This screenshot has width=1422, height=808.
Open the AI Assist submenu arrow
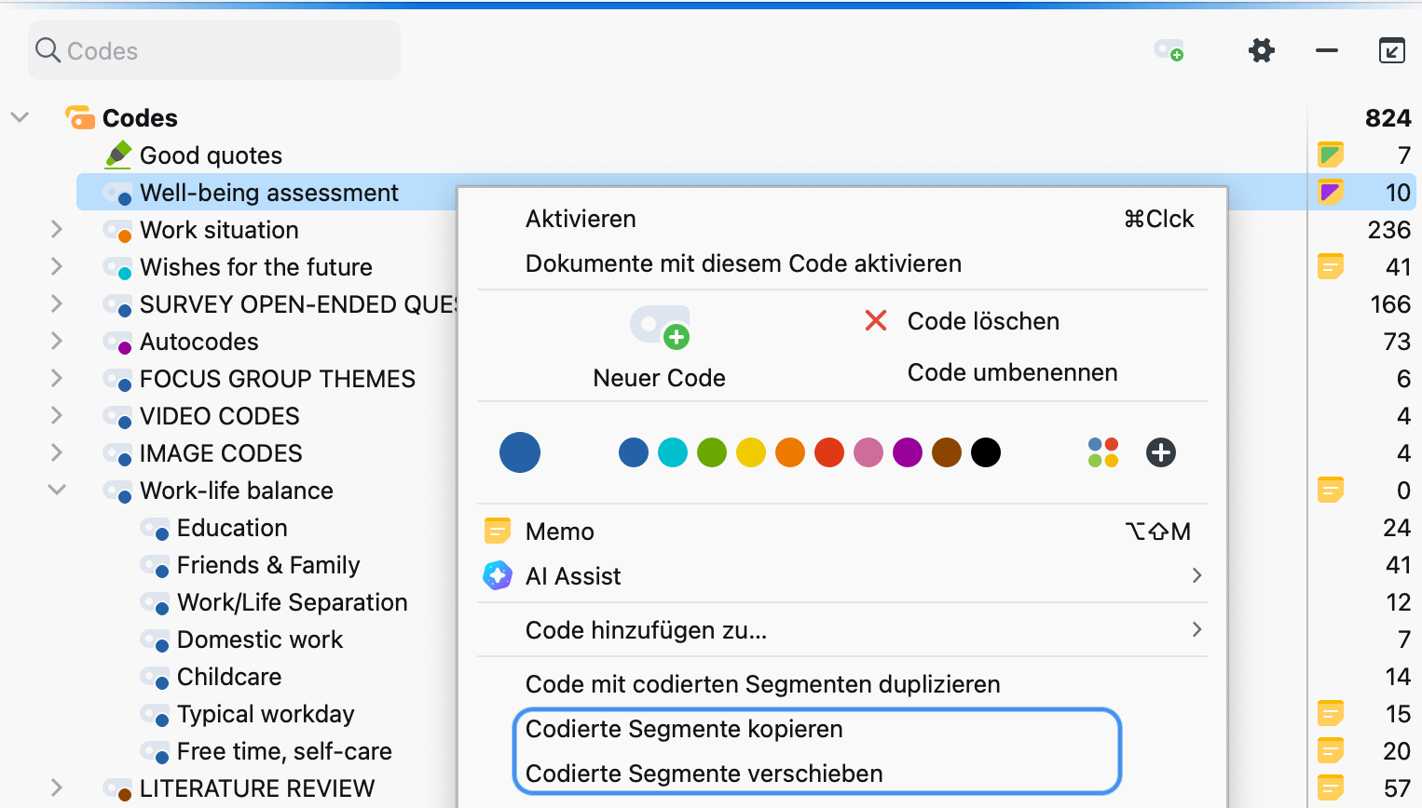[x=1197, y=575]
